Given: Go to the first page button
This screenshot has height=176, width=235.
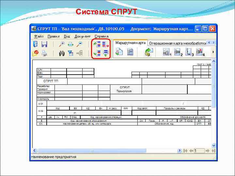Looking at the screenshot, I should point(185,151).
